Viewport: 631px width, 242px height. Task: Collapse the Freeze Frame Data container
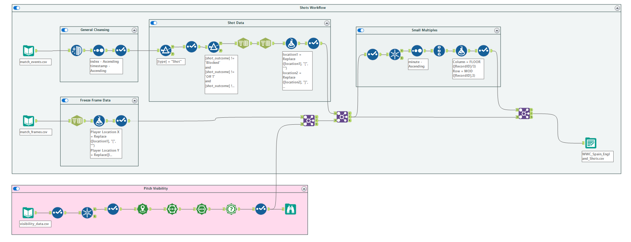[135, 101]
